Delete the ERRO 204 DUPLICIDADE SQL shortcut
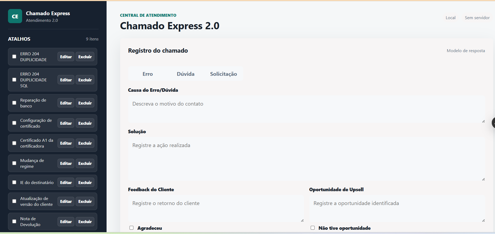 (85, 80)
